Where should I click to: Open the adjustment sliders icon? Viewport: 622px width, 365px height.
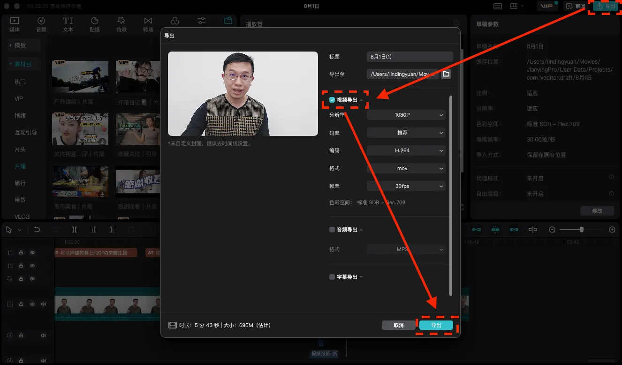pyautogui.click(x=201, y=21)
